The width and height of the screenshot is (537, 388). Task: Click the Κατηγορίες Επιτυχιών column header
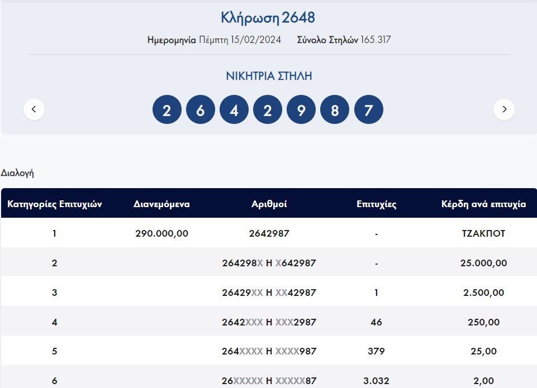tap(54, 204)
